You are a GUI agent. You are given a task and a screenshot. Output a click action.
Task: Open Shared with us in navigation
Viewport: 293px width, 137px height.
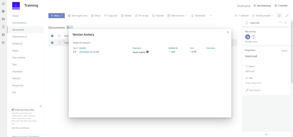(x=20, y=37)
